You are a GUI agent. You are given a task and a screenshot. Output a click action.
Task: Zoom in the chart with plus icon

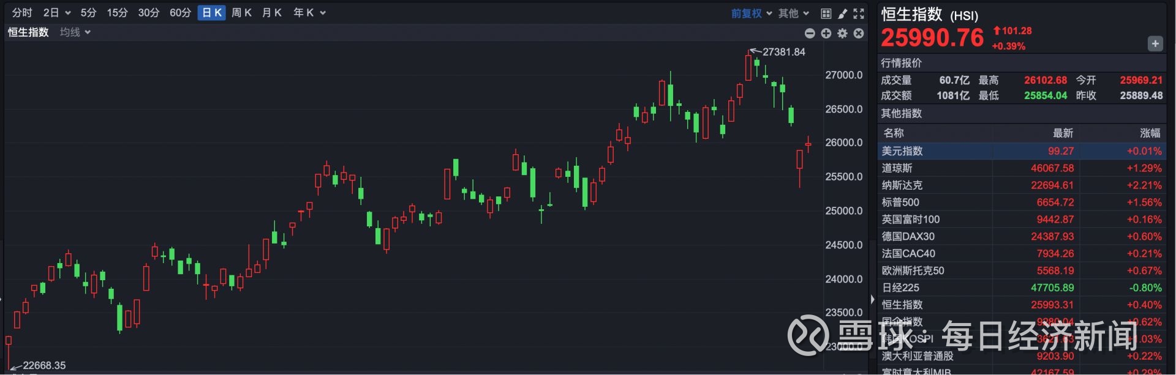[x=826, y=33]
